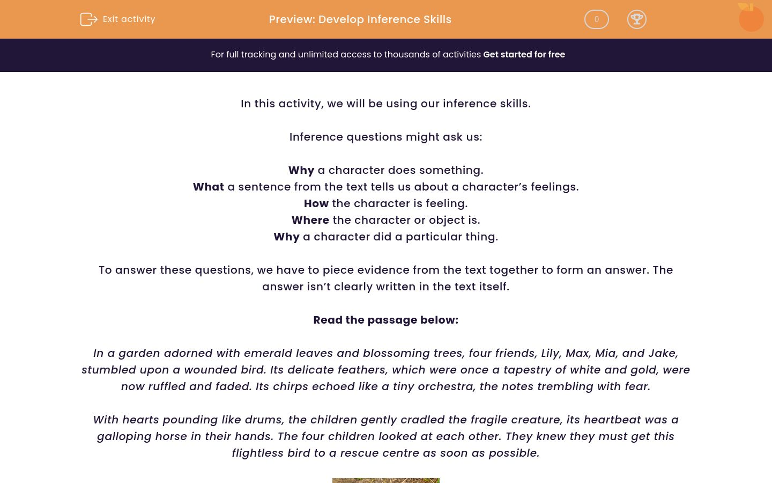Select the wounded bird image thumbnail
772x483 pixels.
385,481
